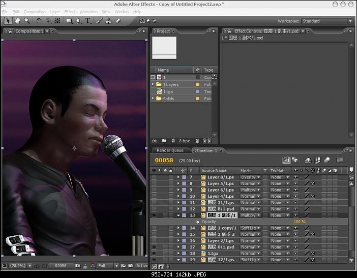Viewport: 357px width, 278px height.
Task: Pick the Horizontal Type tool
Action: (x=88, y=21)
